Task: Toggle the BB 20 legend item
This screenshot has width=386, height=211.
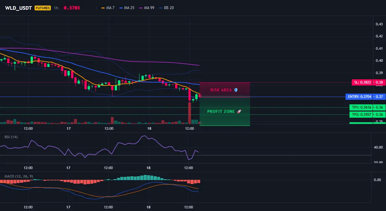Action: tap(166, 8)
